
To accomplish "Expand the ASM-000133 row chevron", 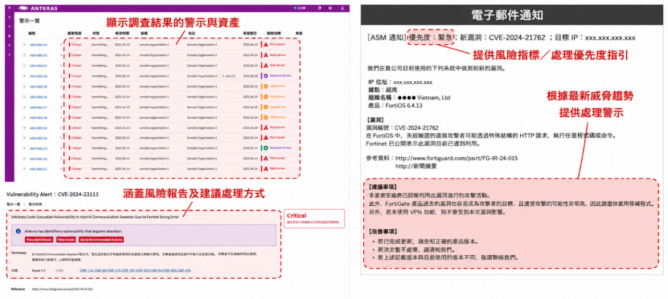I will pyautogui.click(x=24, y=148).
